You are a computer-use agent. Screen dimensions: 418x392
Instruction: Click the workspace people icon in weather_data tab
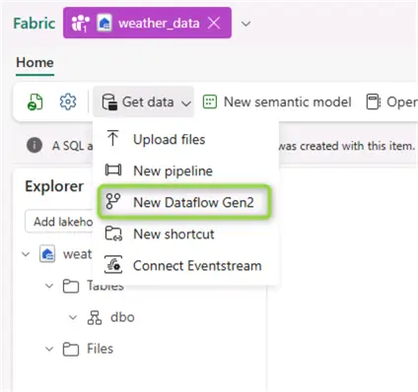(x=80, y=24)
